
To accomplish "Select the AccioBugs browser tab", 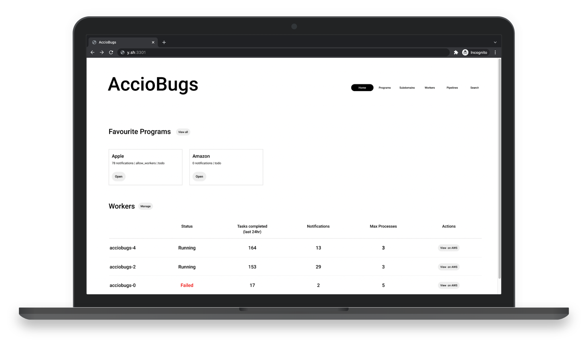I will coord(123,42).
